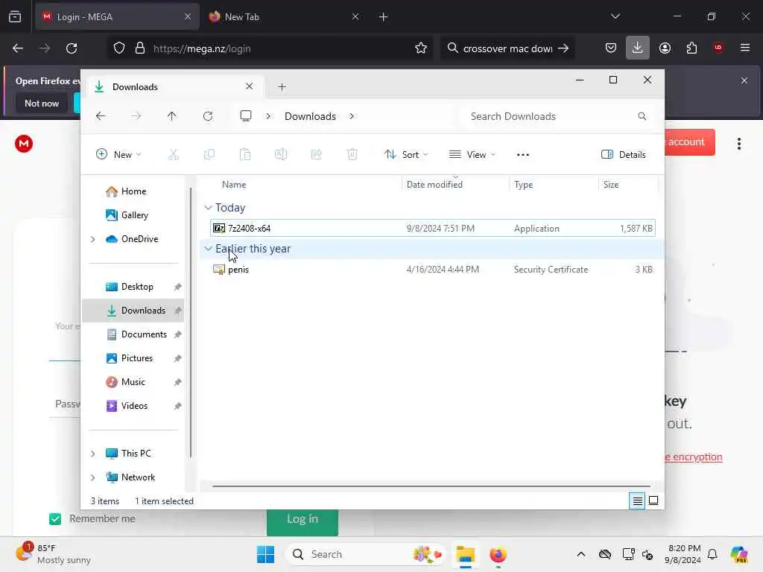The image size is (763, 572).
Task: Open the Firefox hamburger application menu
Action: [745, 48]
